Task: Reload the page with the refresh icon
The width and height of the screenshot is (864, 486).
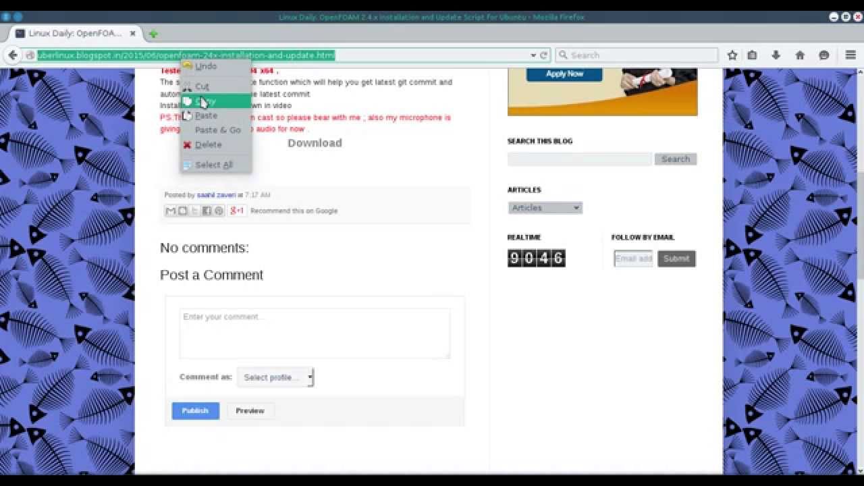Action: (543, 55)
